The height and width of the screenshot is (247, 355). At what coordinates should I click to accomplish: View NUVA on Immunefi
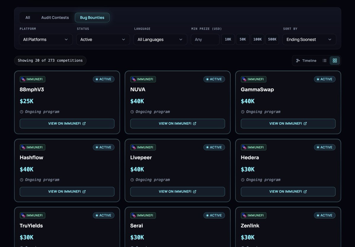[177, 123]
